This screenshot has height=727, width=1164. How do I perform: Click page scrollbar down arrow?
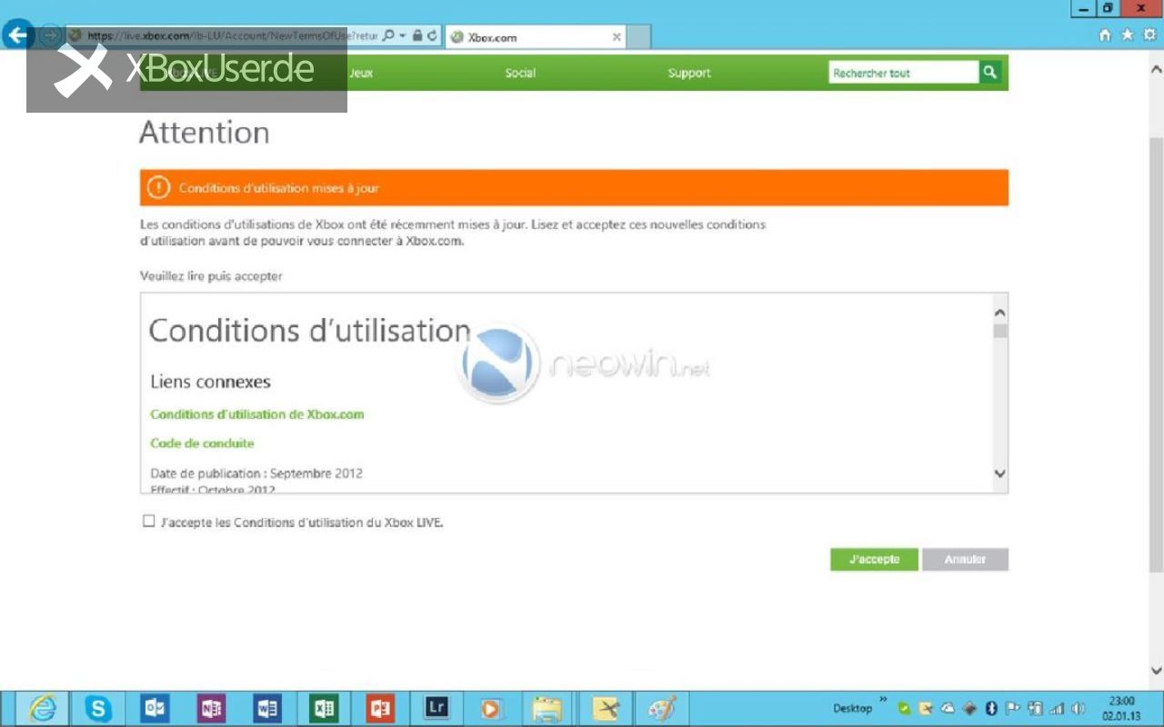click(x=1156, y=672)
